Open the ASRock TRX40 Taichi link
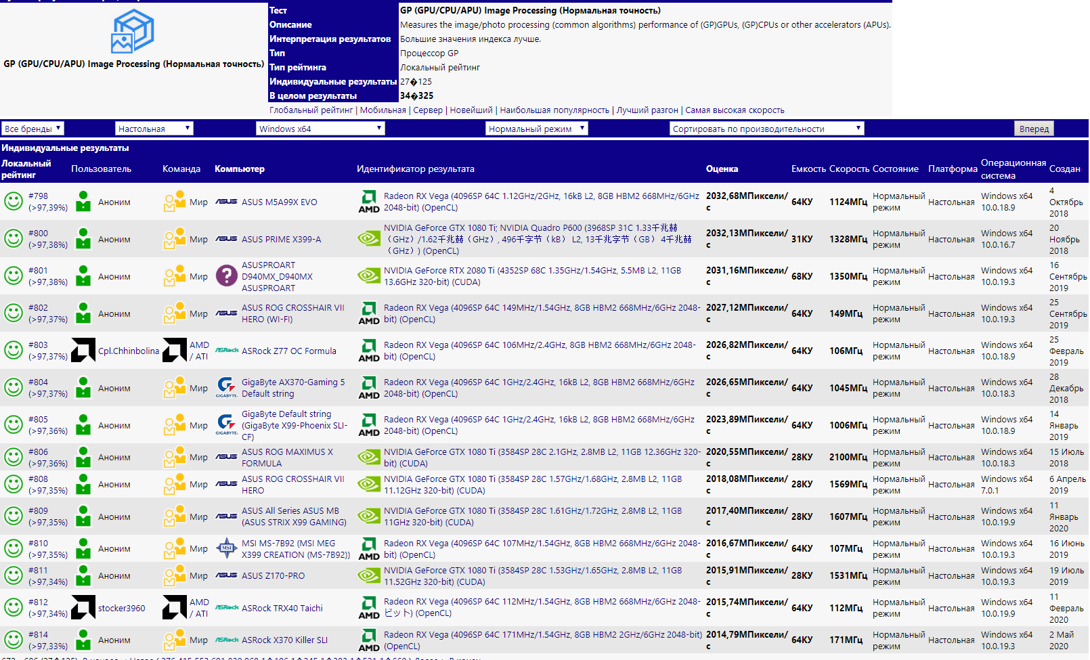Viewport: 1090px width, 660px height. [282, 608]
